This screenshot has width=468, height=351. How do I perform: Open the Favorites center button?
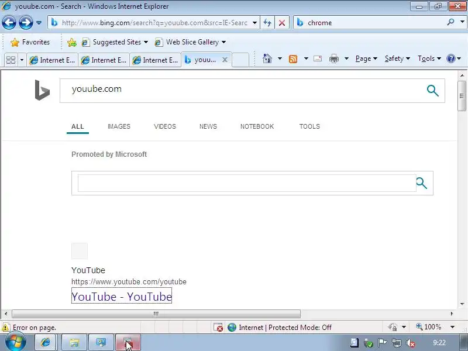click(30, 42)
